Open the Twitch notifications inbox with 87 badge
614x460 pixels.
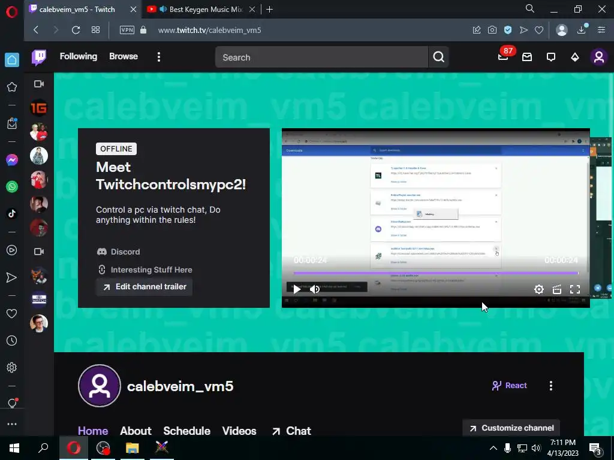tap(503, 57)
